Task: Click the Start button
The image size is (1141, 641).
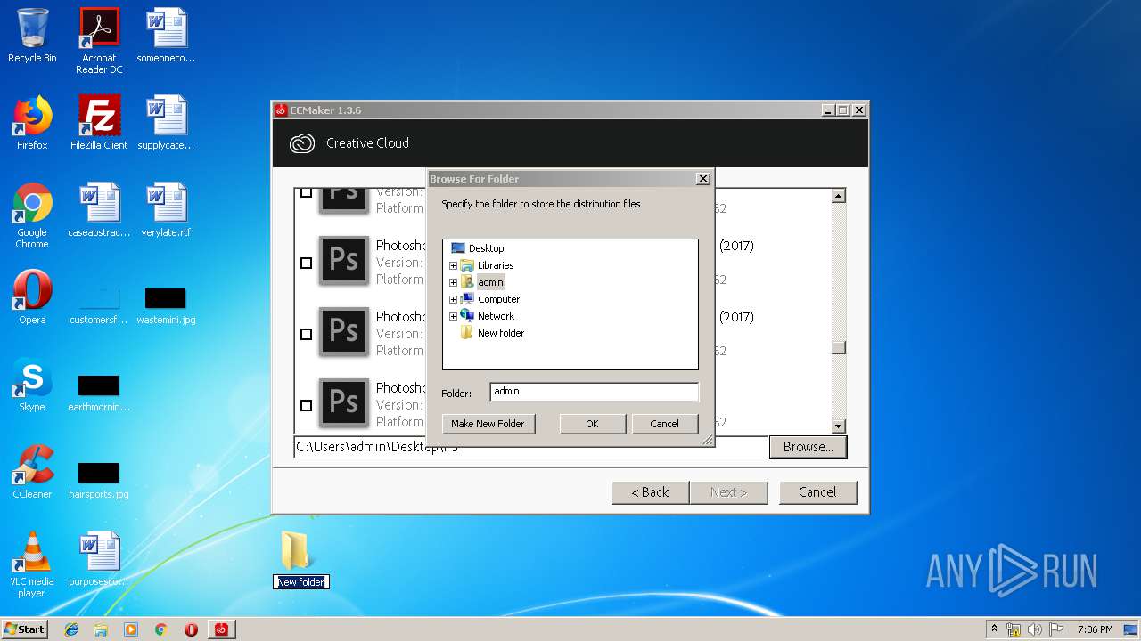Action: pyautogui.click(x=24, y=629)
